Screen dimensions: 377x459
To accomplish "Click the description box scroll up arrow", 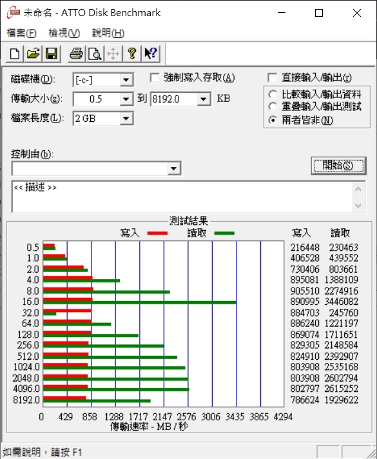I will pos(358,189).
